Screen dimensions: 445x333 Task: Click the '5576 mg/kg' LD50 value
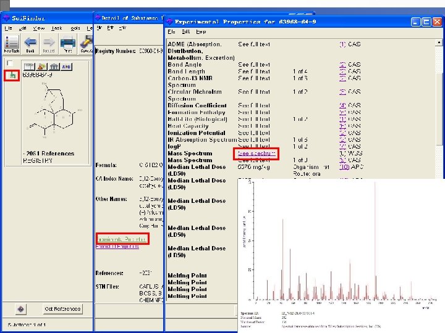pyautogui.click(x=253, y=167)
